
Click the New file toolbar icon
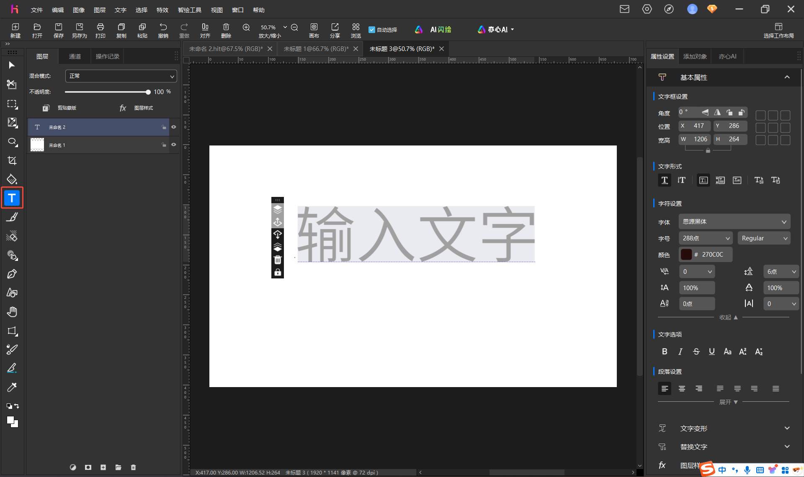15,30
